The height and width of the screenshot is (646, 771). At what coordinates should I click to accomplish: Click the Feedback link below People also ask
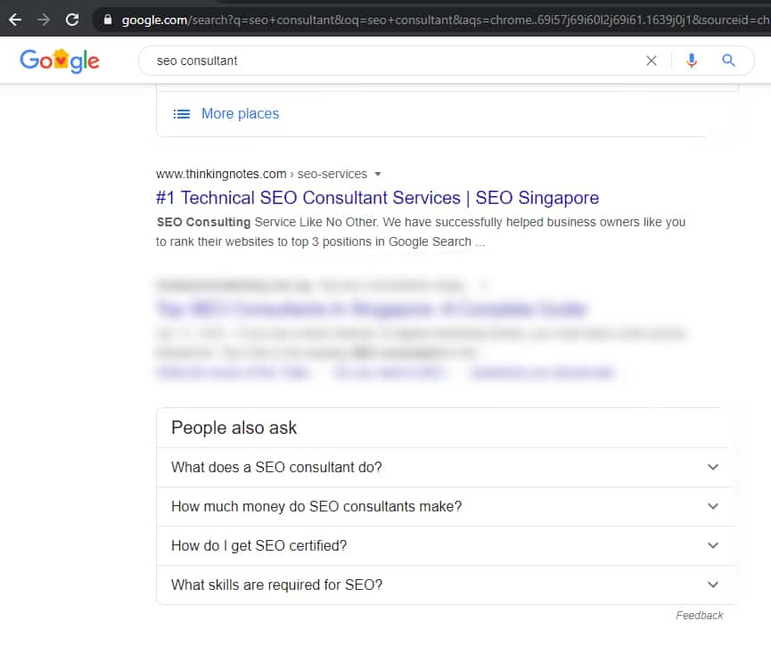[699, 616]
